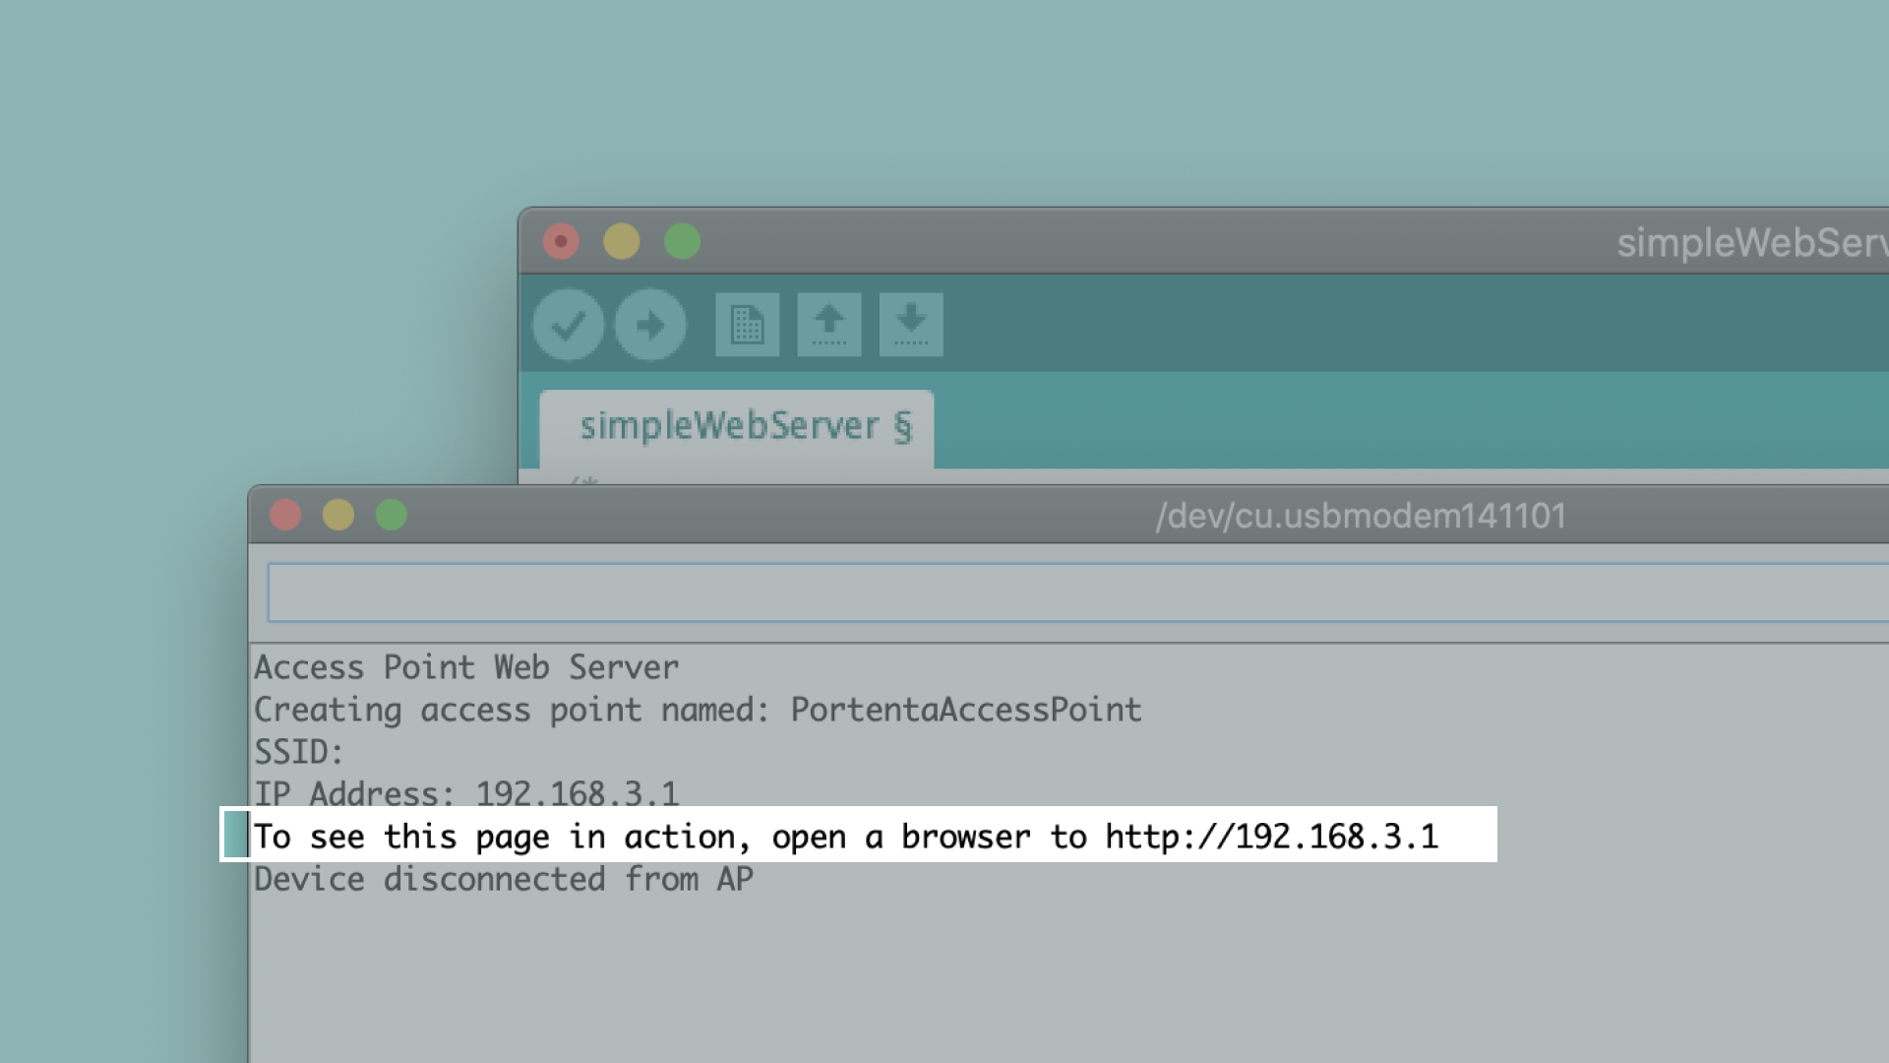Save the sketch with the down-arrow icon
This screenshot has width=1889, height=1063.
coord(910,325)
